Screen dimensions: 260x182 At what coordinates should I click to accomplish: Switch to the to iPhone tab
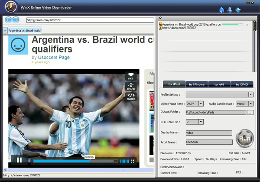pyautogui.click(x=197, y=84)
